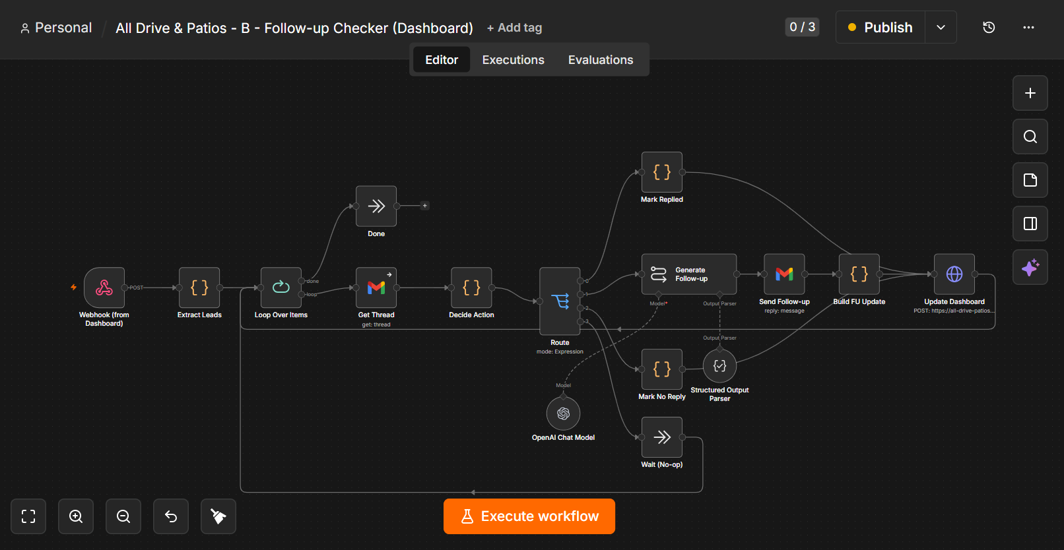Viewport: 1064px width, 550px height.
Task: Add a node with the plus button
Action: coord(1030,93)
